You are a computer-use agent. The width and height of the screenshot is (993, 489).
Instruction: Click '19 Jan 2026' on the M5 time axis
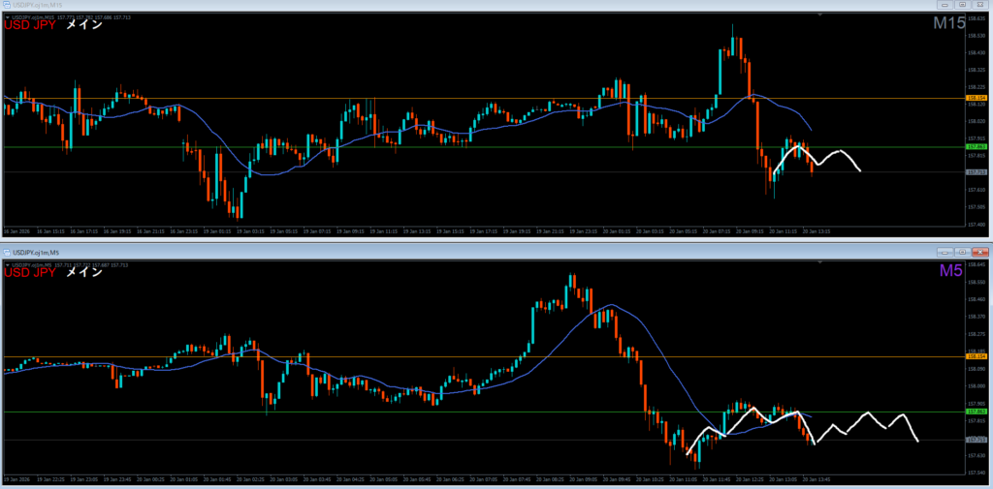pos(16,479)
